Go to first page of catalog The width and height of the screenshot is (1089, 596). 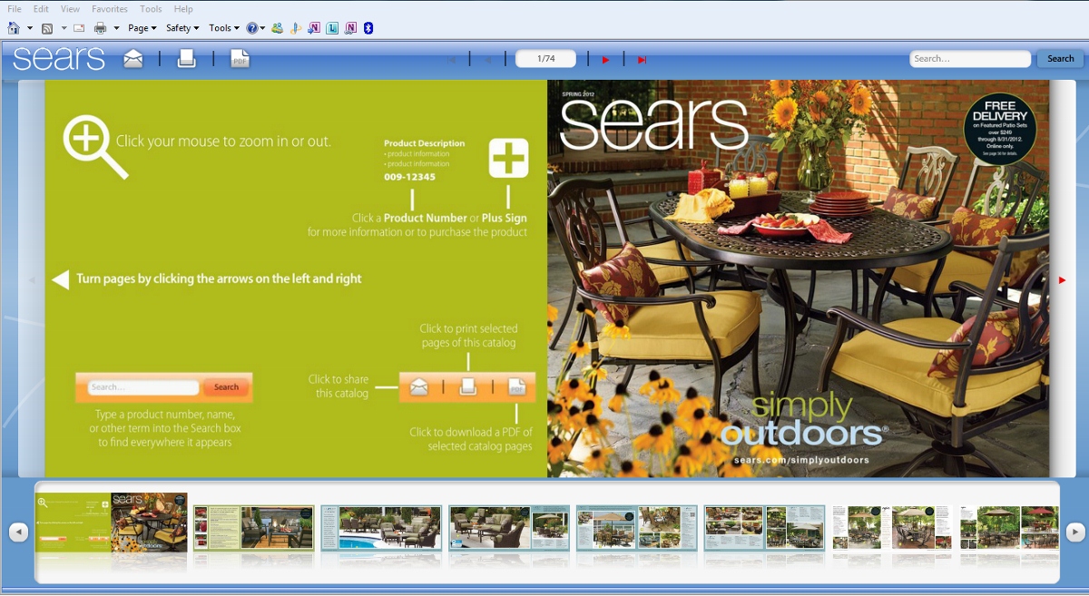(x=452, y=60)
